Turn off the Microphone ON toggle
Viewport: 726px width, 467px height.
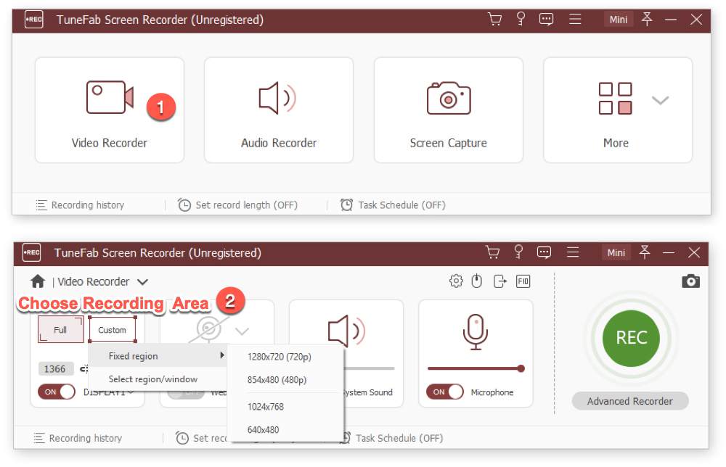pos(445,392)
